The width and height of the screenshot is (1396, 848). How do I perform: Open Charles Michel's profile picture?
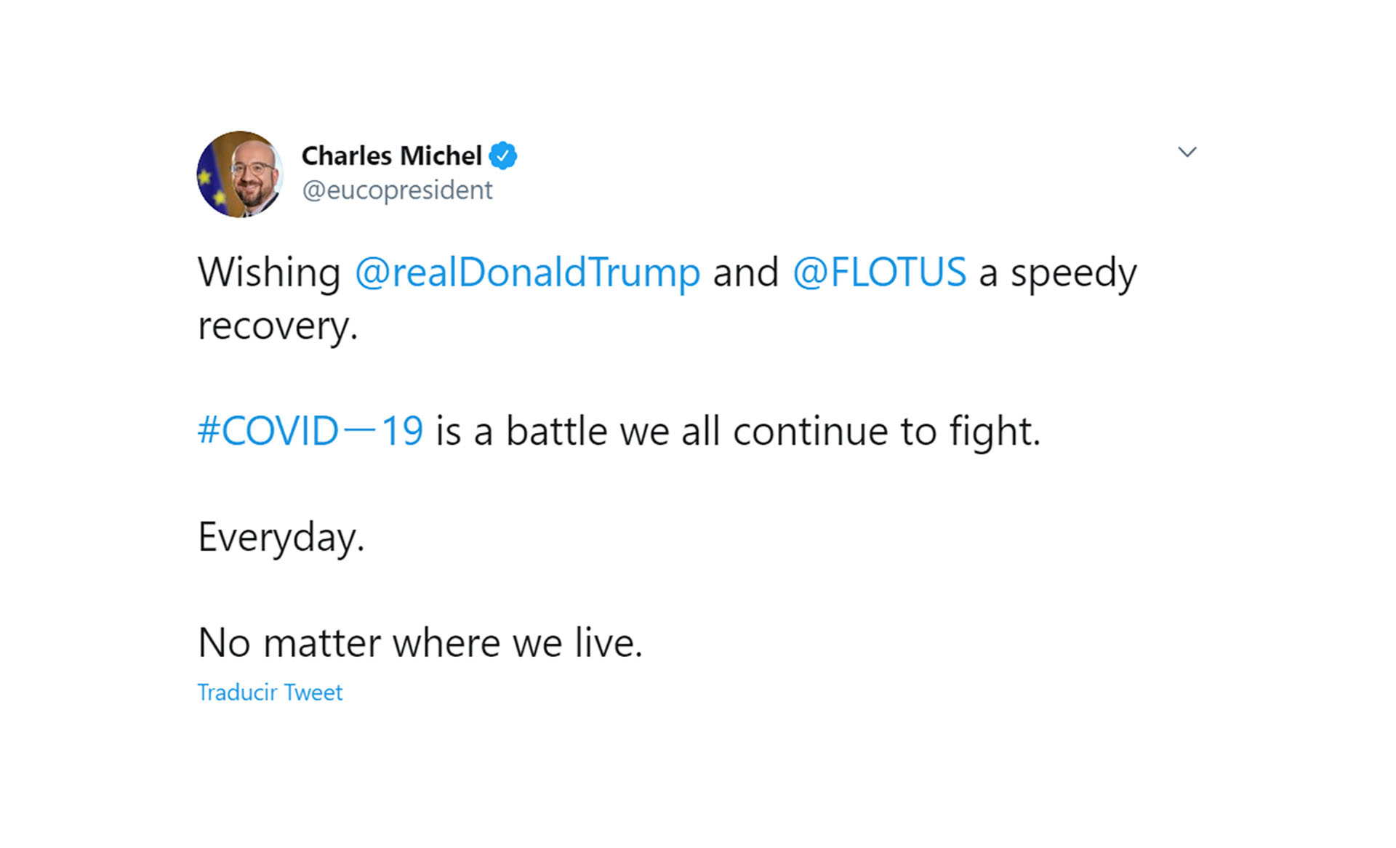click(x=240, y=174)
